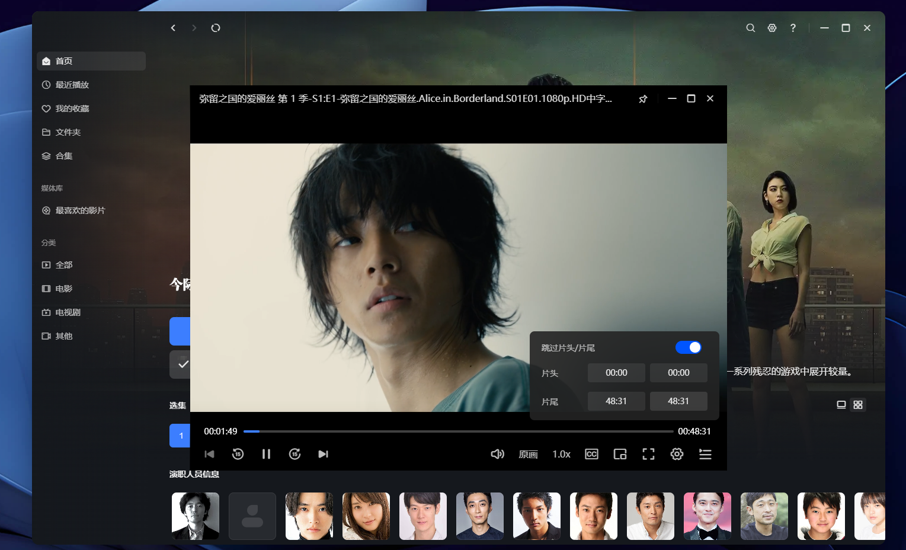Mute the player volume
906x550 pixels.
coord(498,454)
